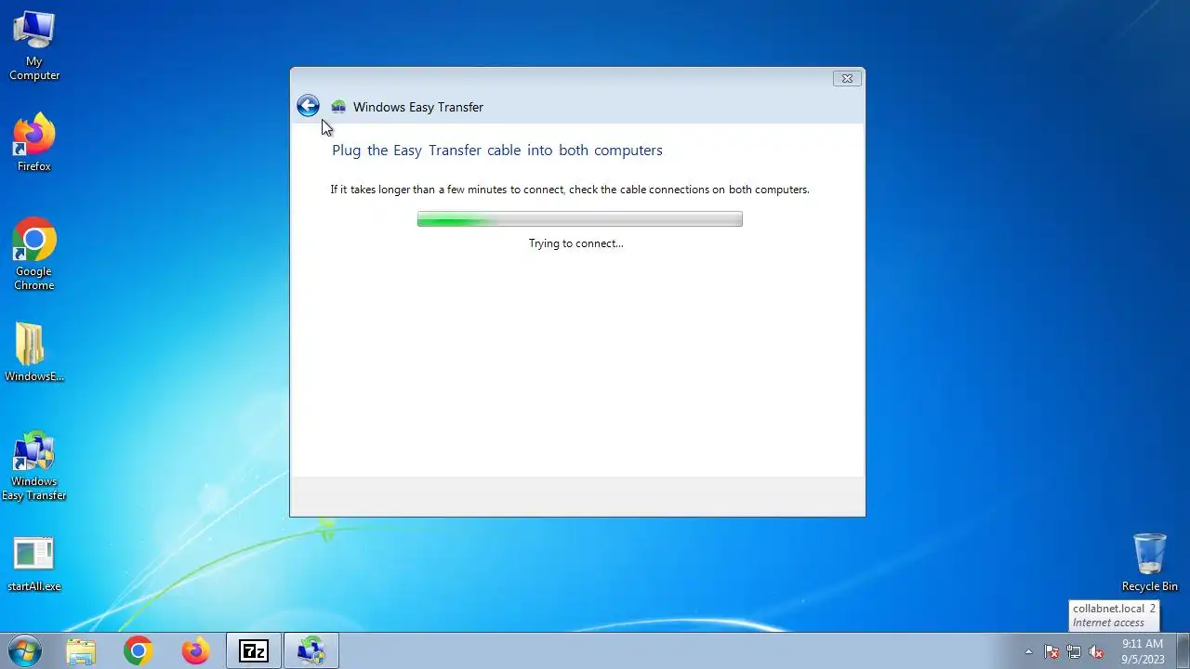Click Show desktop button at taskbar end
This screenshot has height=669, width=1190.
click(x=1183, y=651)
